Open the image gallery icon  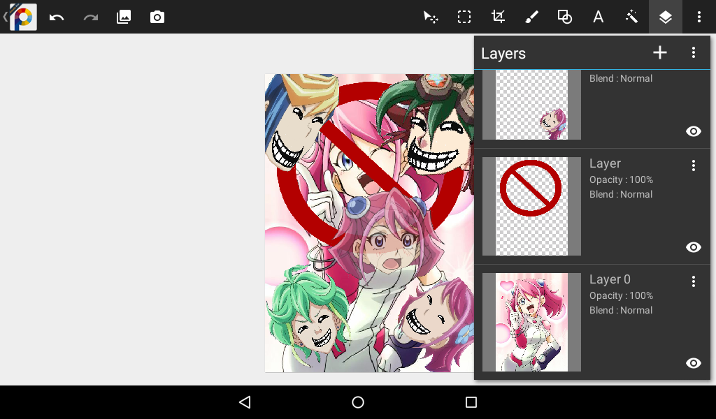click(124, 17)
